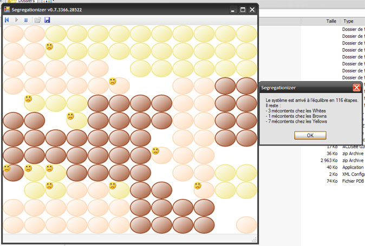The image size is (365, 246).
Task: Click the '7 mécontents chez les Yellows' line
Action: 296,121
